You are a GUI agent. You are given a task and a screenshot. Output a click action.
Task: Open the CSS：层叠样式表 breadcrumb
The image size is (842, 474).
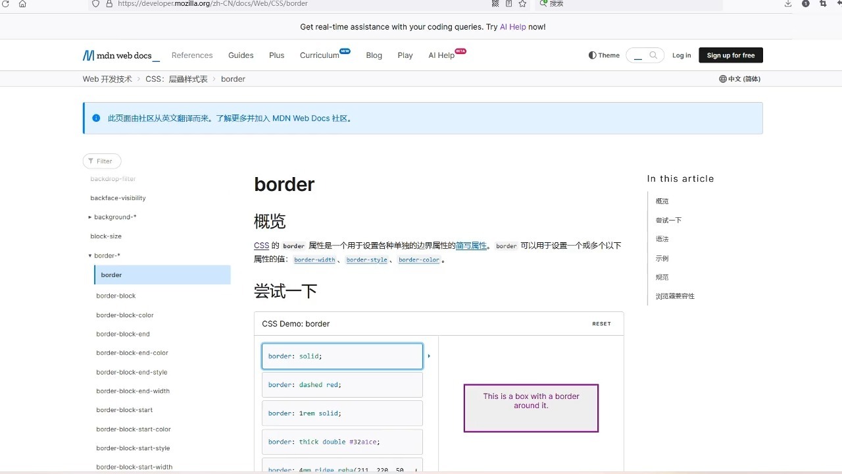[177, 79]
